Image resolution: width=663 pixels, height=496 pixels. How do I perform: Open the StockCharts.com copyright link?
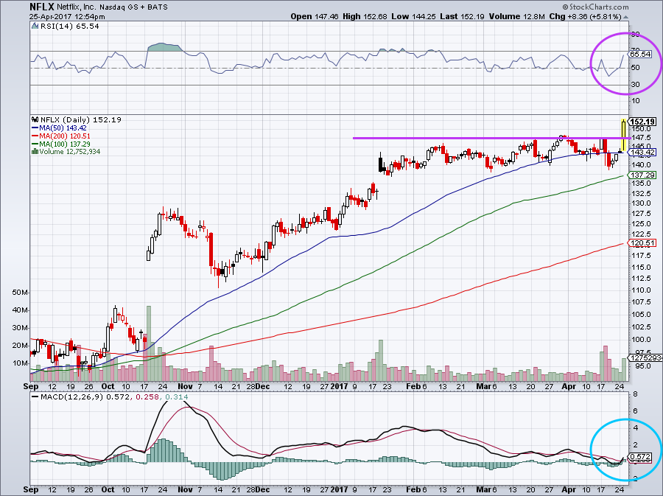coord(595,7)
